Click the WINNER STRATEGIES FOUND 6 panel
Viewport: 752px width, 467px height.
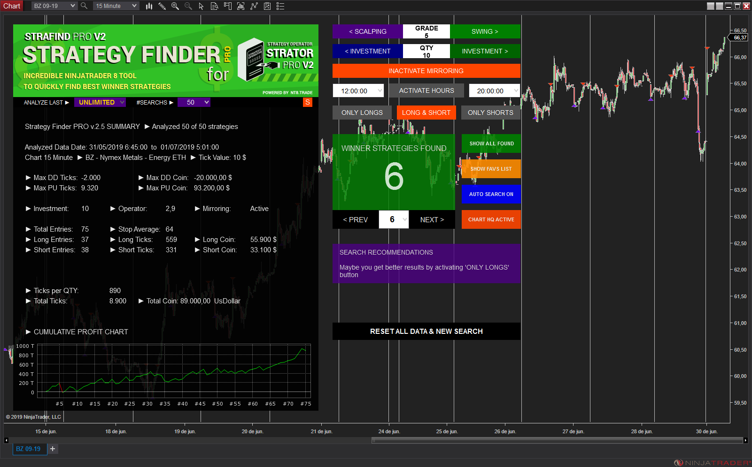pyautogui.click(x=394, y=172)
